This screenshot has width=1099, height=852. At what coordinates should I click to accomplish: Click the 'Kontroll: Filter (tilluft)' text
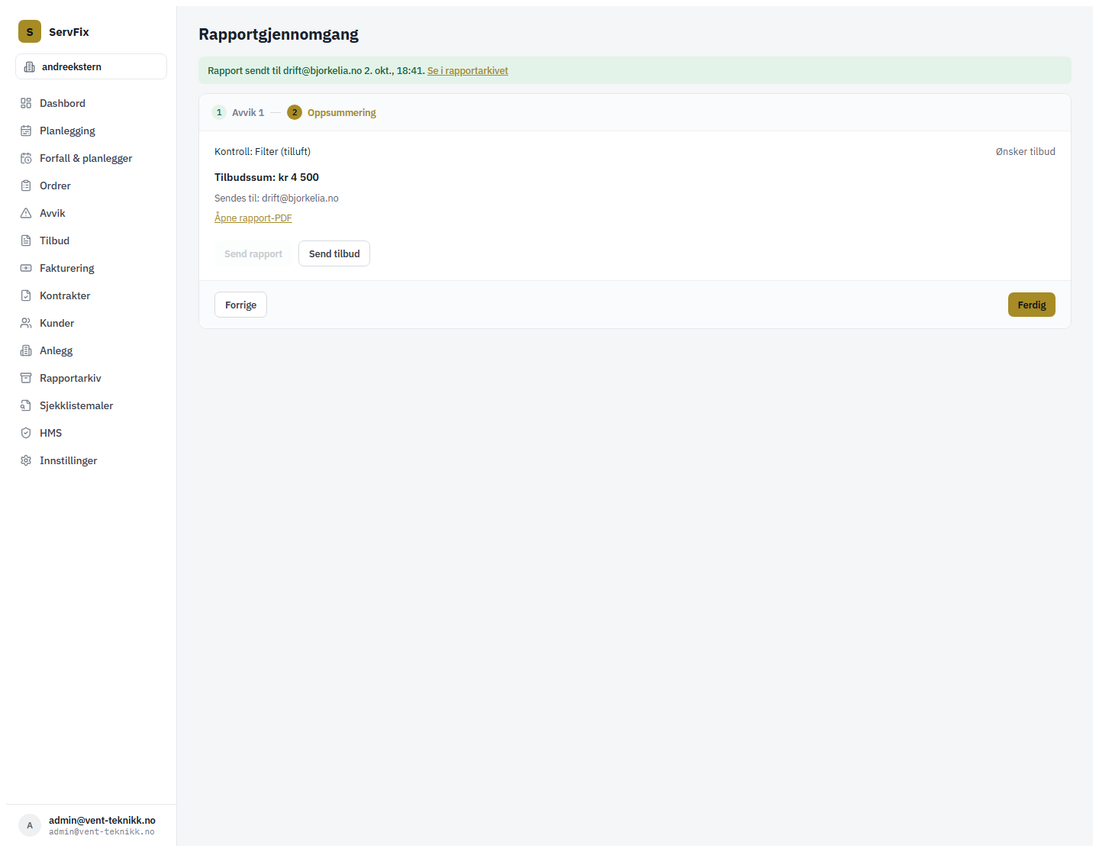pos(263,151)
